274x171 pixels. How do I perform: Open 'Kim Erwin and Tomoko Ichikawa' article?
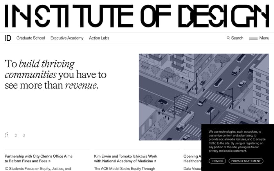(126, 158)
